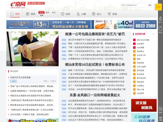The height and width of the screenshot is (122, 163).
Task: Open community 振兴汕头共谋略 in ranking
Action: (x=143, y=40)
